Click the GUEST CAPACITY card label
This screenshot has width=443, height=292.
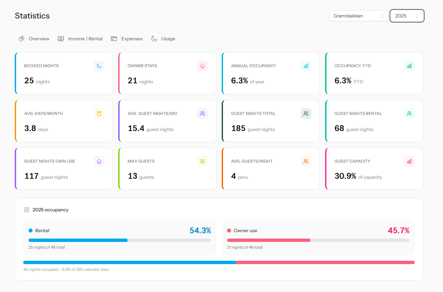[352, 161]
